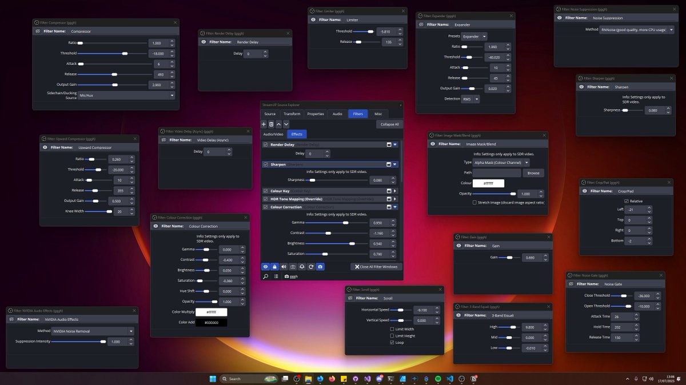Screen dimensions: 686x385
Task: Enable Limit Height in Scroll filter
Action: click(392, 336)
